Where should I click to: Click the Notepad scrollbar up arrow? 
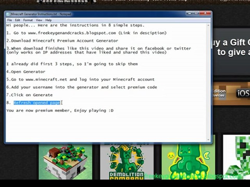click(x=208, y=25)
